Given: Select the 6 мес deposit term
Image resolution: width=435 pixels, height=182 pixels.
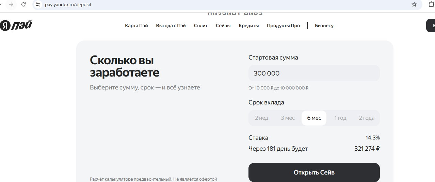Looking at the screenshot, I should 314,118.
